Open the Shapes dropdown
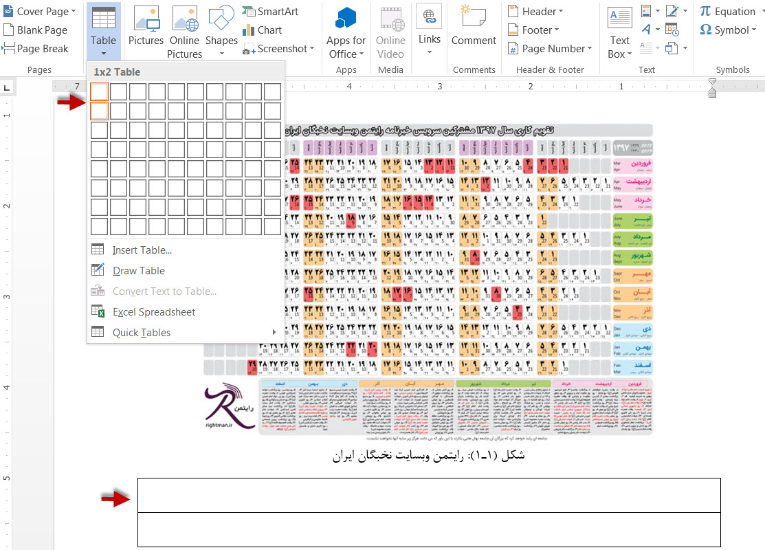Viewport: 765px width, 550px height. pos(221,31)
